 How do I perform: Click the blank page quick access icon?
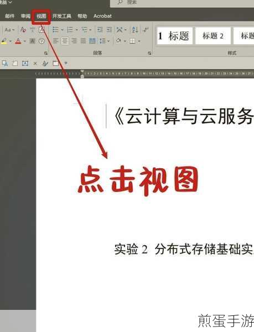15,63
